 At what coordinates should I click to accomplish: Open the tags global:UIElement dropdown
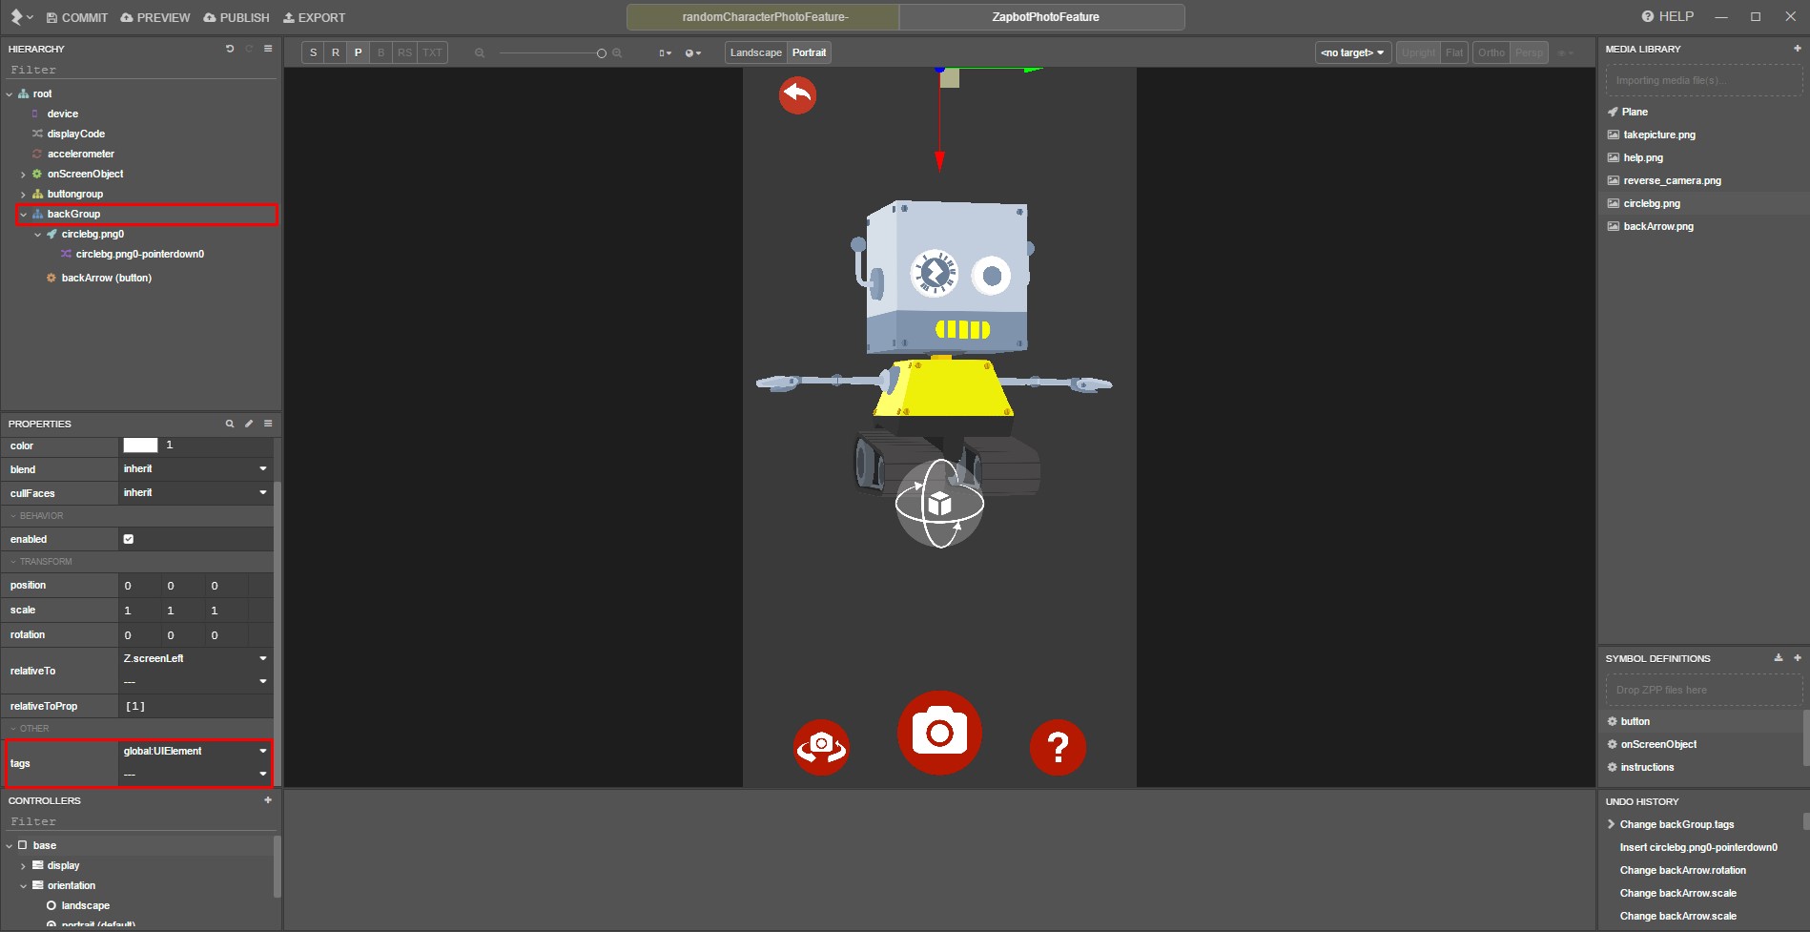(x=195, y=751)
